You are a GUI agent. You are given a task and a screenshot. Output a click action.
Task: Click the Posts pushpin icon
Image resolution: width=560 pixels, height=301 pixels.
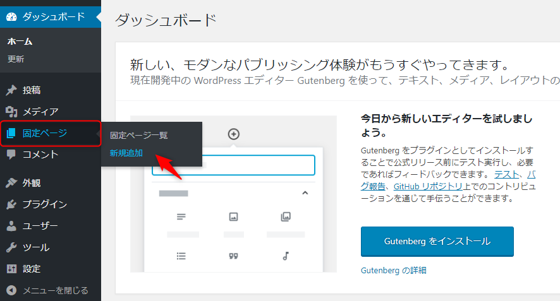point(11,90)
